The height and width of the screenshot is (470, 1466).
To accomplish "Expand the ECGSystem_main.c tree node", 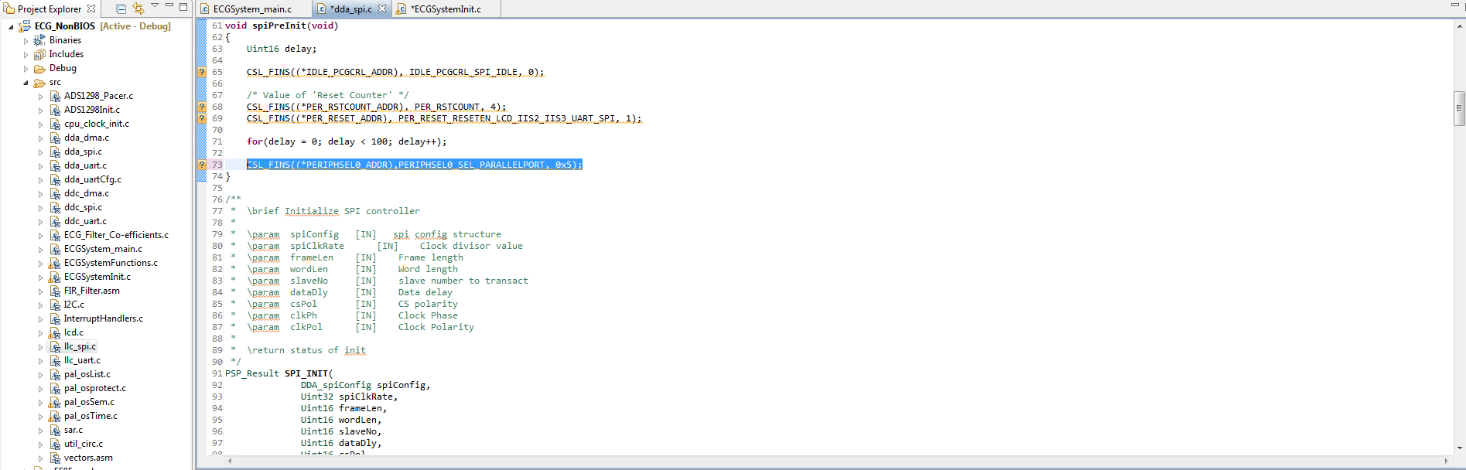I will point(40,250).
